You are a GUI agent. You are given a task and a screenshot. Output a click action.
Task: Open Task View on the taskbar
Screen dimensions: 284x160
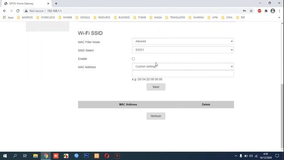(x=25, y=156)
